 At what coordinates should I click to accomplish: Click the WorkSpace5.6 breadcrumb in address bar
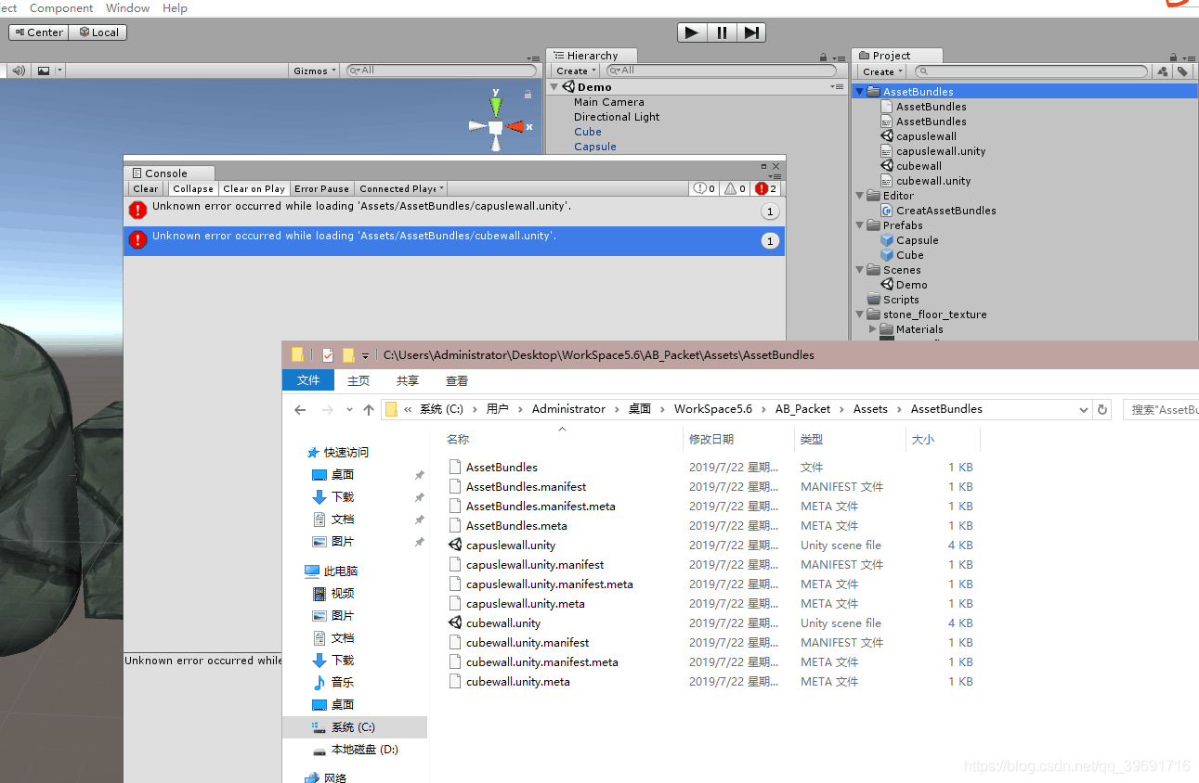[713, 409]
